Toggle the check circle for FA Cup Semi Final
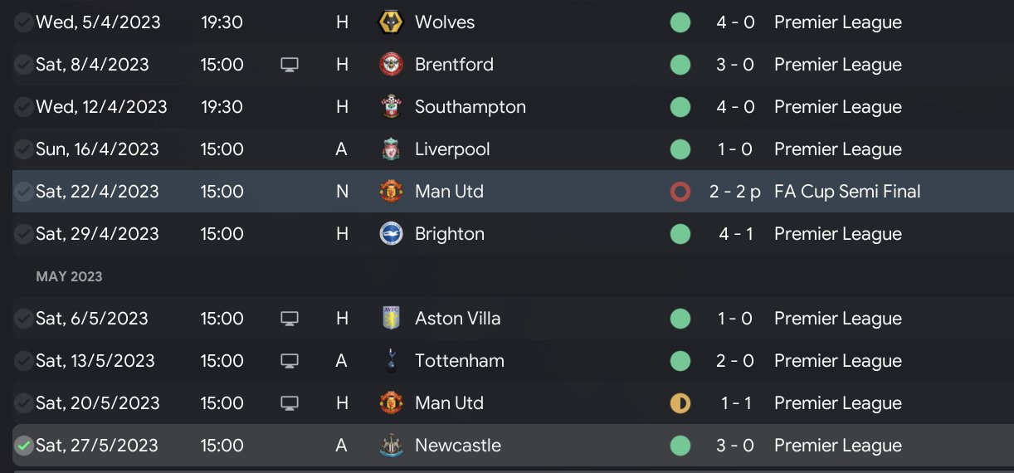Viewport: 1014px width, 473px height. click(23, 192)
